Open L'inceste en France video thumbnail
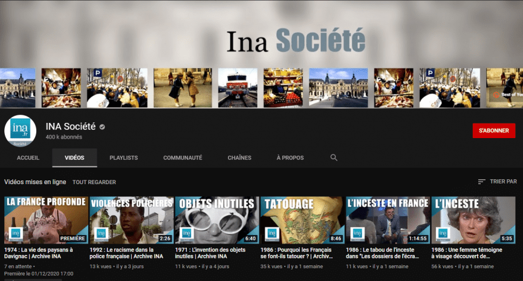This screenshot has height=281, width=523. (388, 220)
